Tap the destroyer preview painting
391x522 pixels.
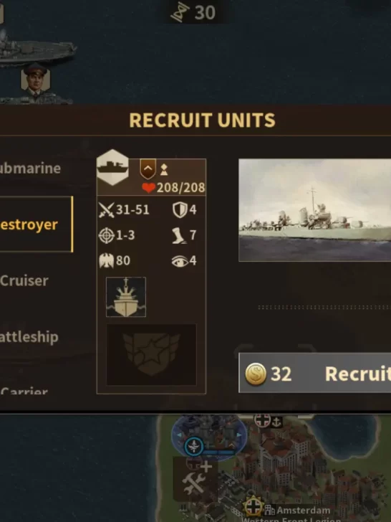tap(315, 210)
